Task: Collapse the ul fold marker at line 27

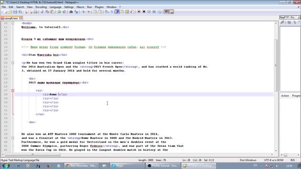Action: pyautogui.click(x=13, y=91)
